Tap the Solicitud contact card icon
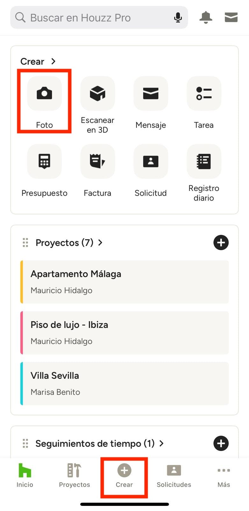The image size is (249, 511). [x=151, y=161]
